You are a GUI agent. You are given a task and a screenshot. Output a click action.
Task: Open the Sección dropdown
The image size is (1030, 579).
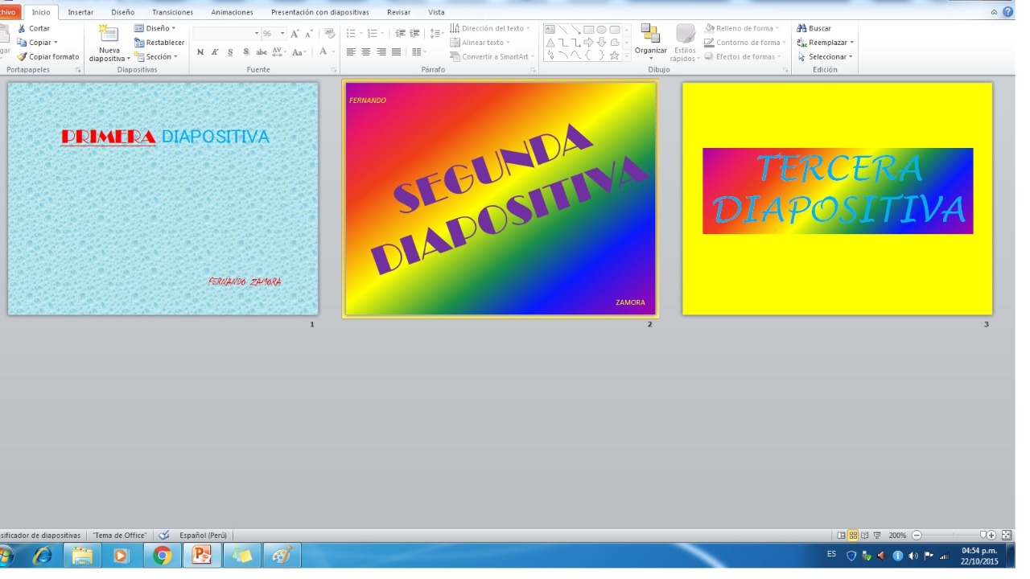(155, 57)
